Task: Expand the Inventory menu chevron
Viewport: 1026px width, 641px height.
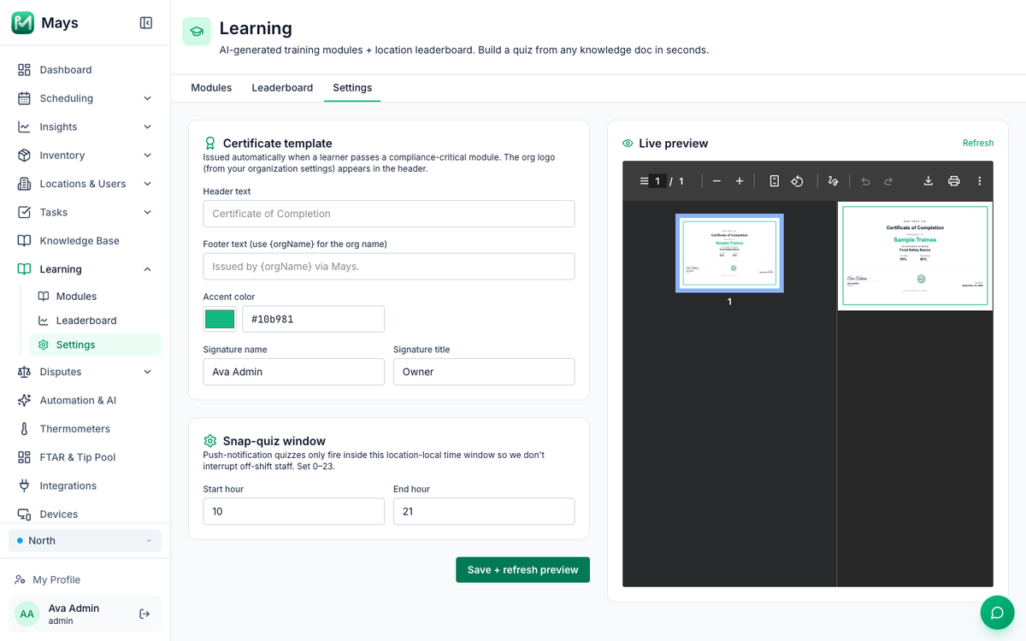Action: tap(147, 156)
